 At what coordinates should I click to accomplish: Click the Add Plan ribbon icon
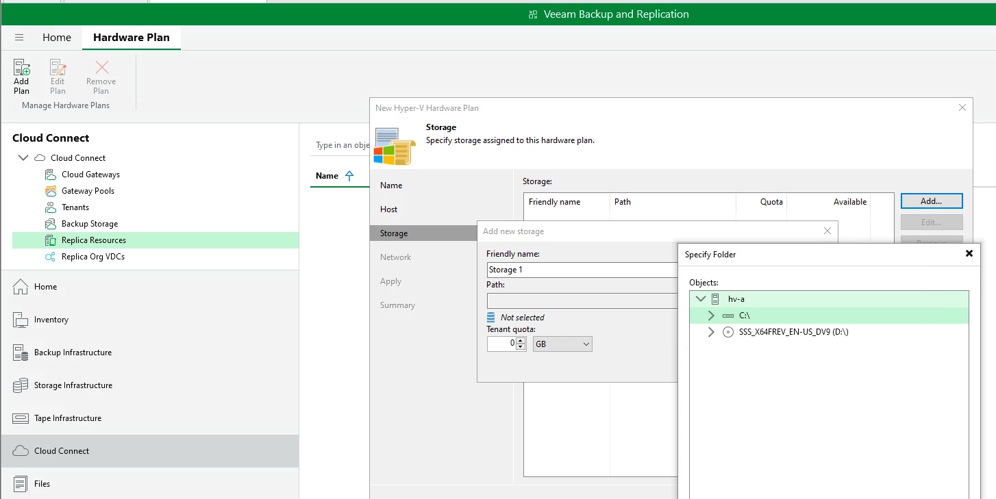[21, 76]
